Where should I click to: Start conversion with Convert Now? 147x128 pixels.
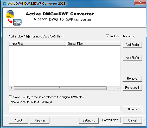click(110, 120)
